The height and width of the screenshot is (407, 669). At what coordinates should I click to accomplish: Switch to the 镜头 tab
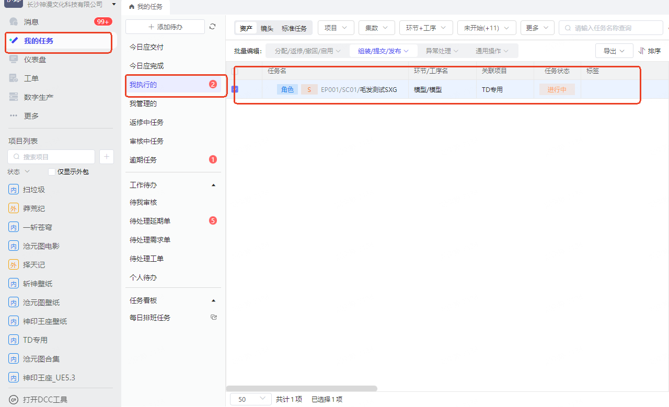[267, 29]
